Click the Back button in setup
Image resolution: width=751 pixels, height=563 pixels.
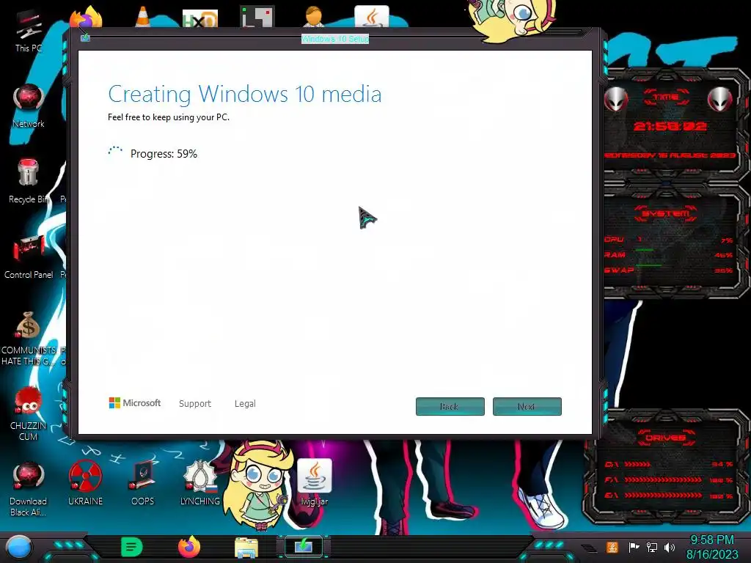pos(450,406)
